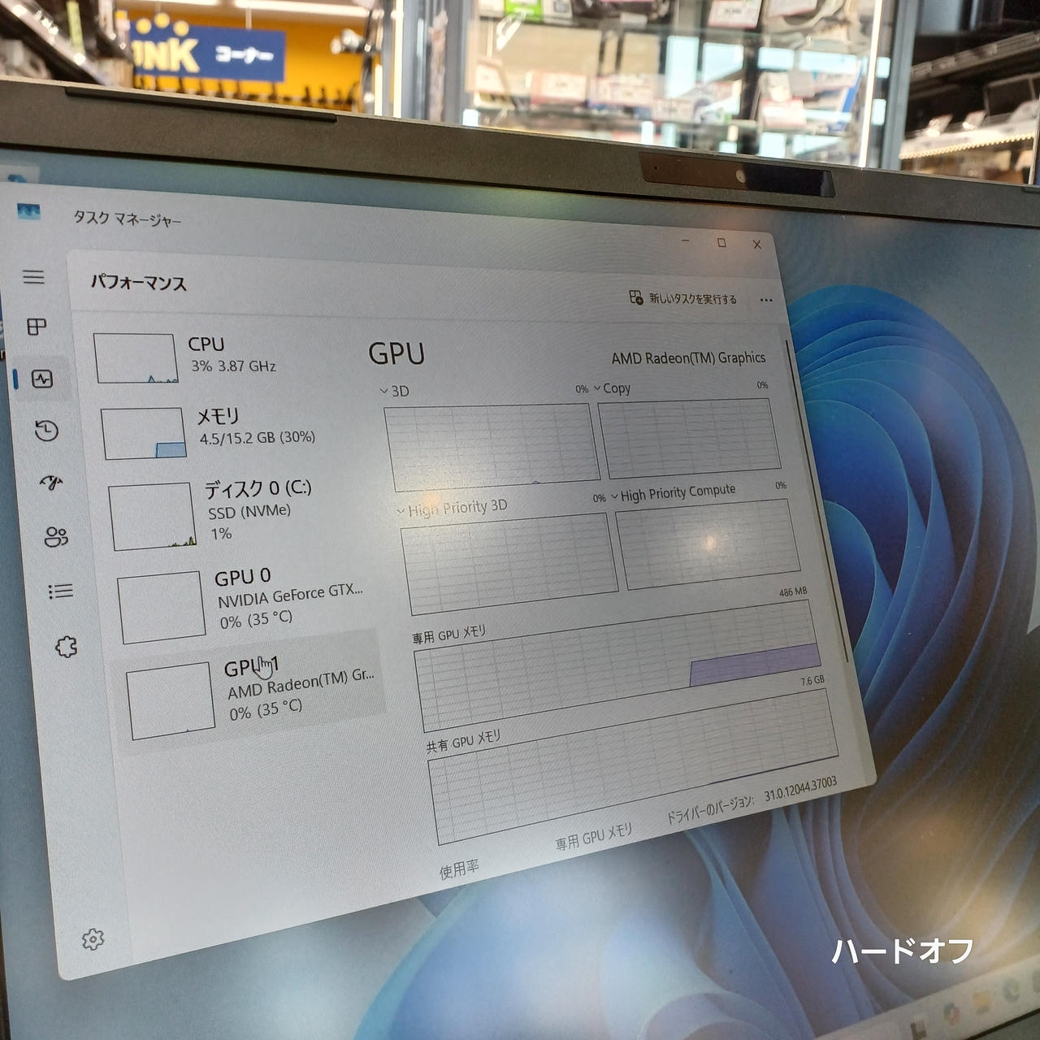
Task: Click the GPU 1 thumbnail graph
Action: click(170, 701)
